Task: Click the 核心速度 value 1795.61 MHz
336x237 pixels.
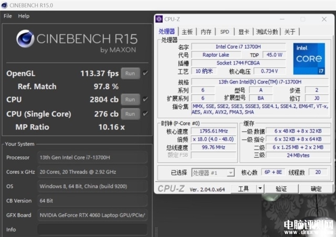Action: (x=214, y=131)
